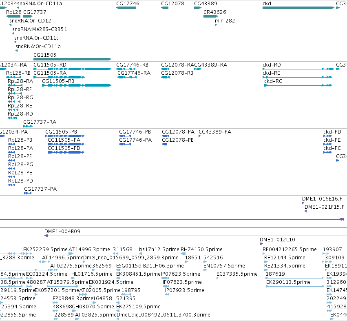347x321 pixels.
Task: Select protein CG12078-PA label
Action: 178,132
